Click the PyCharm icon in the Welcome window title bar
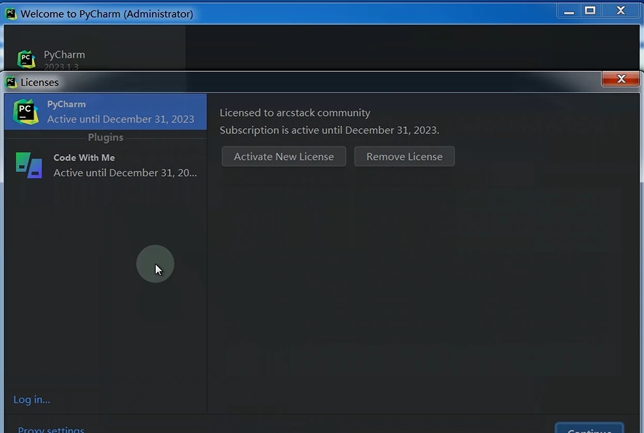This screenshot has width=644, height=433. coord(10,13)
